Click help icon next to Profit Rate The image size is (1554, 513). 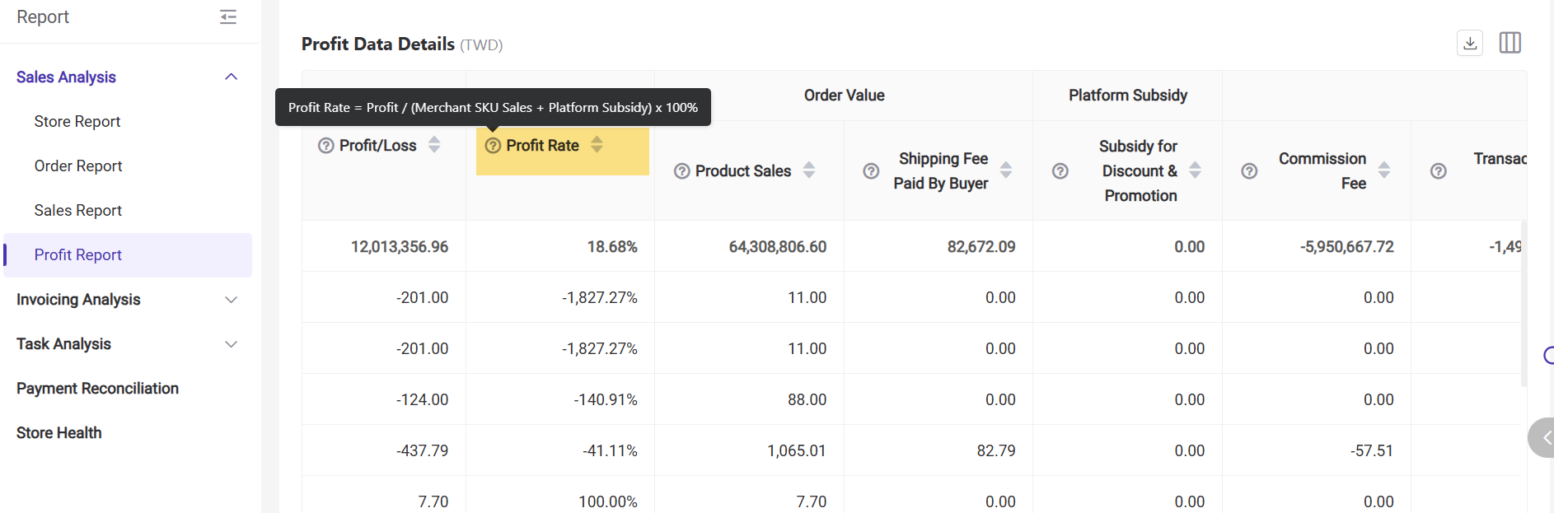493,146
